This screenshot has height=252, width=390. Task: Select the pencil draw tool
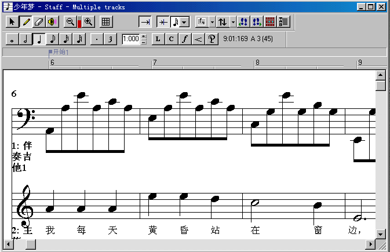26,22
